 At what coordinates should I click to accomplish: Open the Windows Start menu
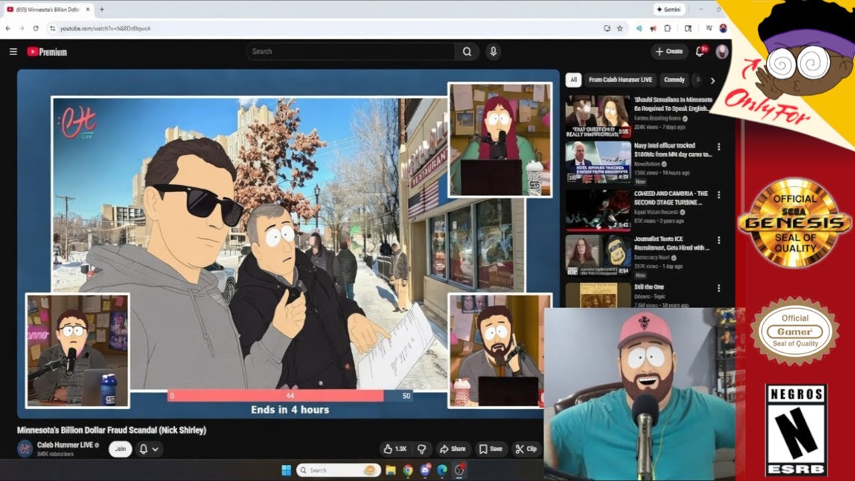coord(286,470)
